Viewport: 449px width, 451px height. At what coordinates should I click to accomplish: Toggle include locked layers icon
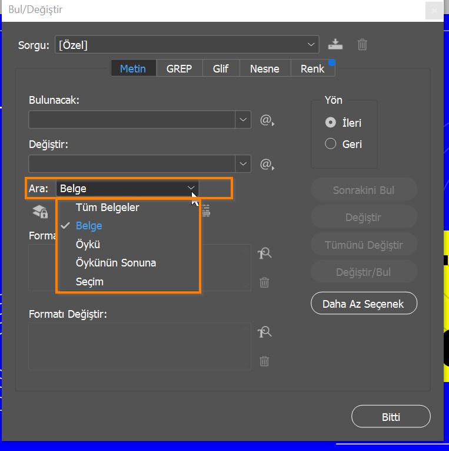click(x=40, y=212)
